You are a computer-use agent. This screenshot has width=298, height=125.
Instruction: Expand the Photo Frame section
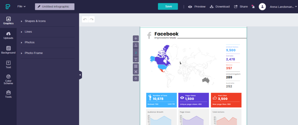47,53
